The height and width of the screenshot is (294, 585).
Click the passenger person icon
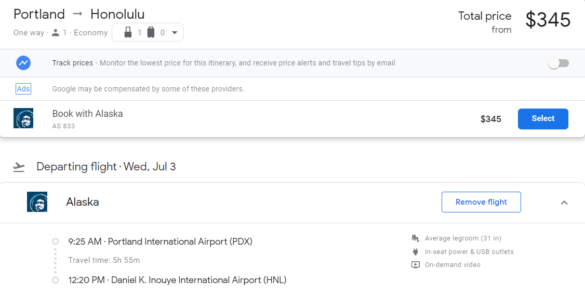56,33
